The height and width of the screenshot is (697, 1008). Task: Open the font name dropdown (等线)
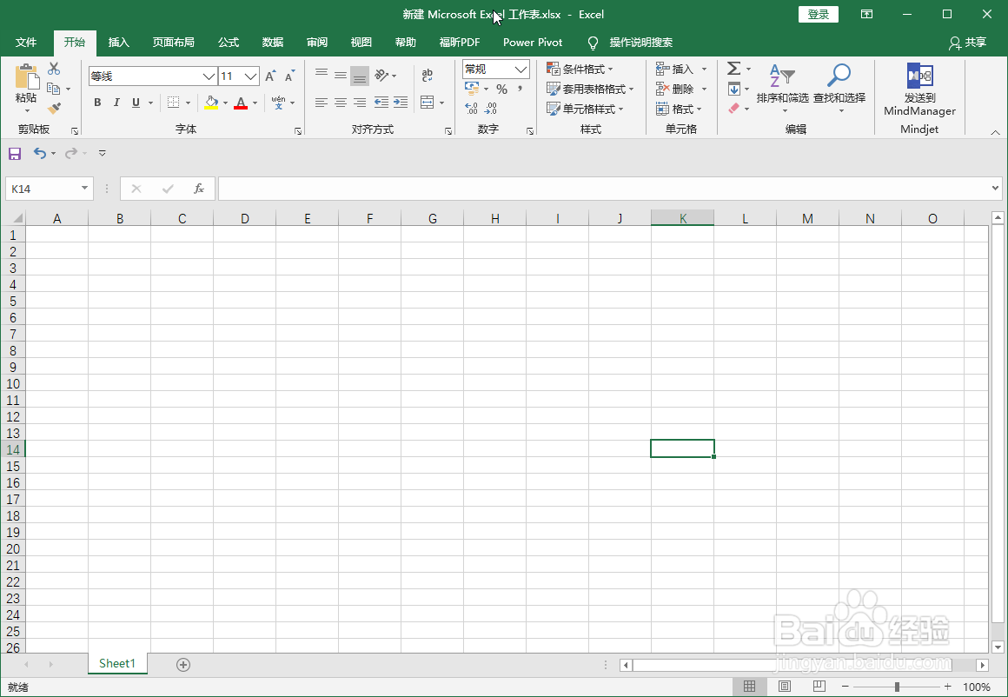(x=209, y=76)
